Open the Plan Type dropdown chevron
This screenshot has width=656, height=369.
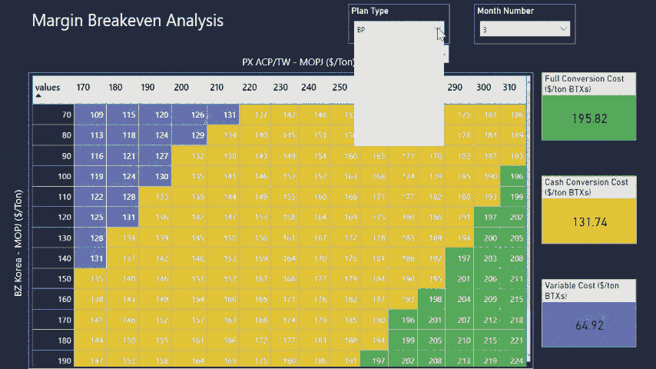[439, 29]
